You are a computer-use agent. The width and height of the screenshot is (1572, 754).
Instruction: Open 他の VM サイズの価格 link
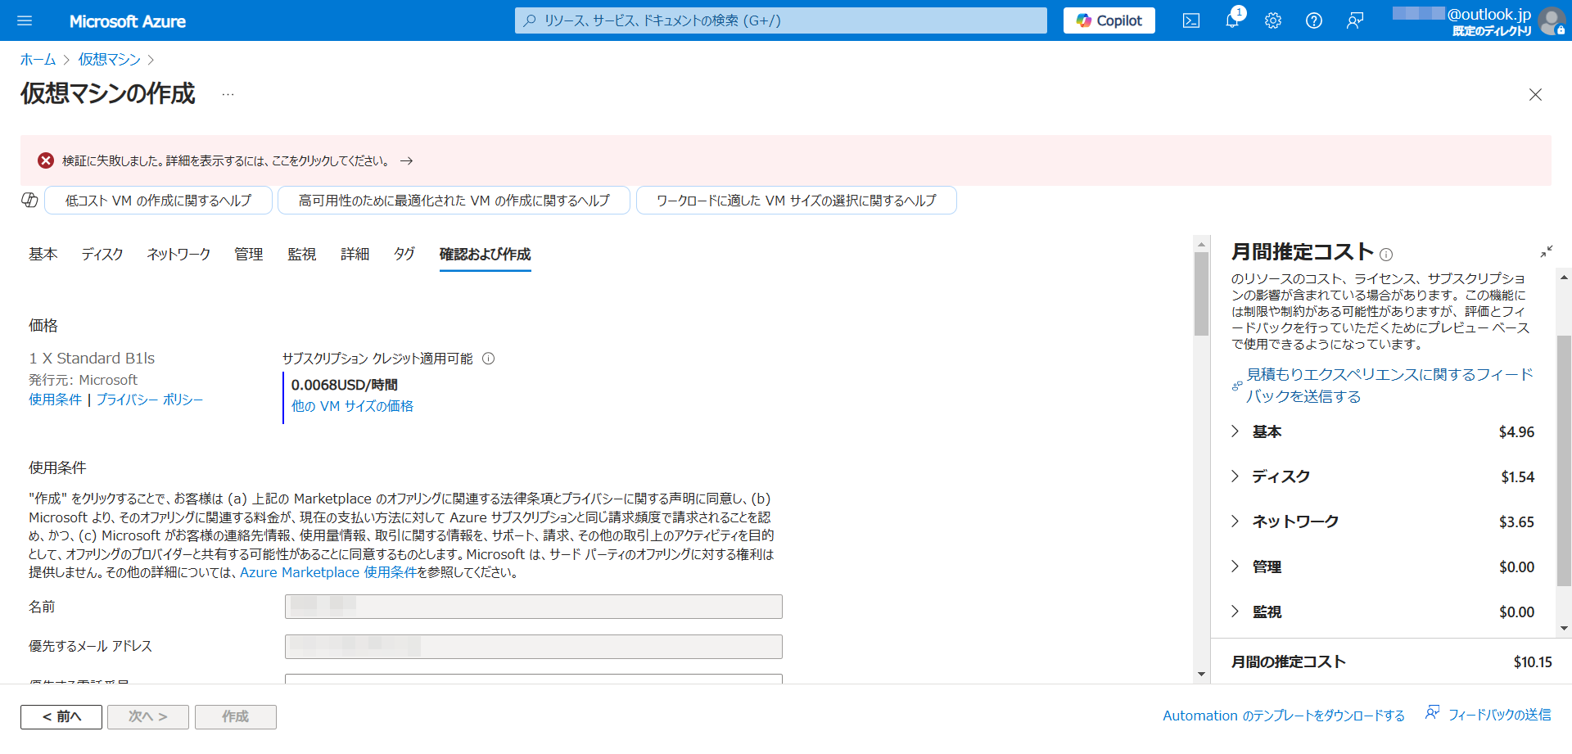tap(352, 406)
